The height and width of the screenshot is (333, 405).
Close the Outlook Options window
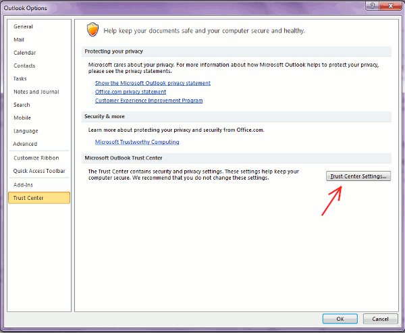(391, 5)
